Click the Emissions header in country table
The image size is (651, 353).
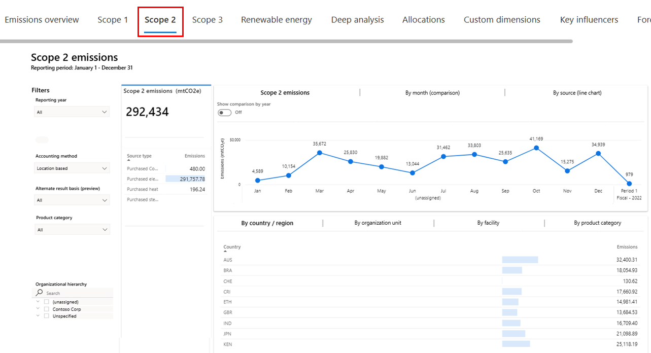(627, 247)
